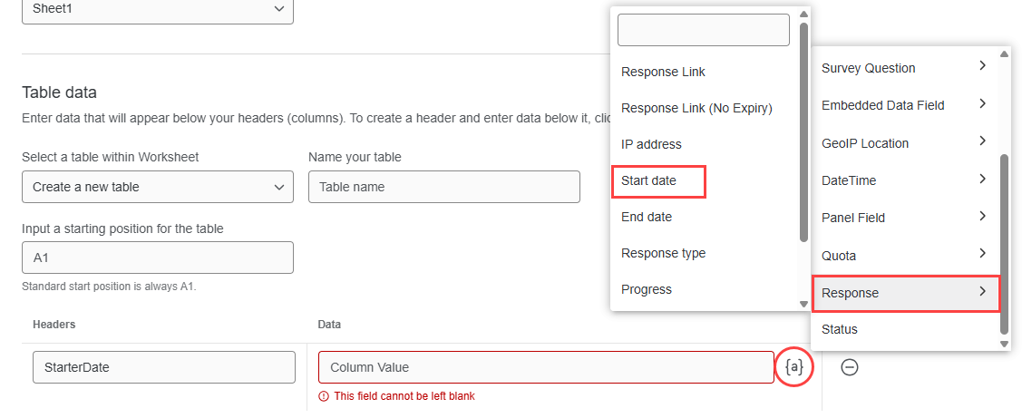Expand Survey Question submenu
1022x418 pixels.
[905, 68]
